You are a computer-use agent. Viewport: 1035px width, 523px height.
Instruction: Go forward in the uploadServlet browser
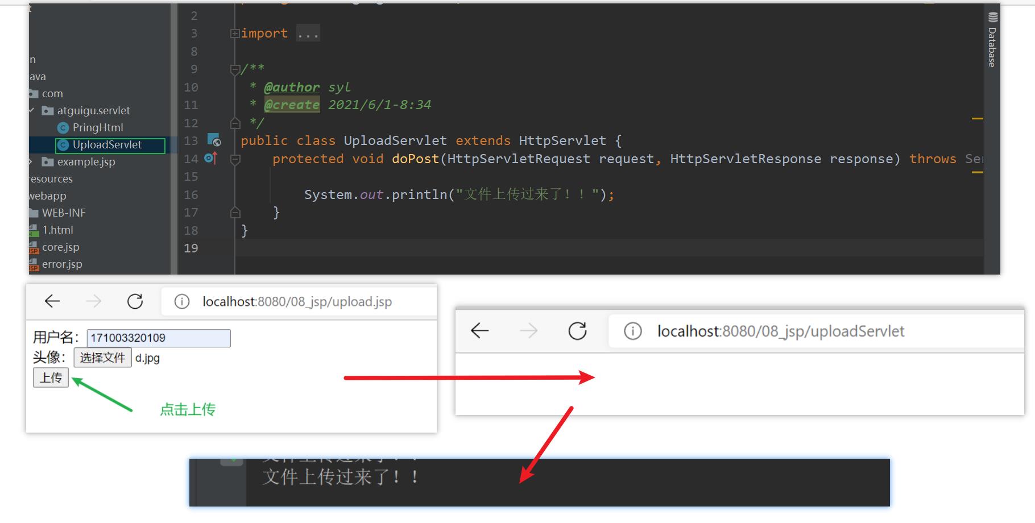tap(529, 331)
